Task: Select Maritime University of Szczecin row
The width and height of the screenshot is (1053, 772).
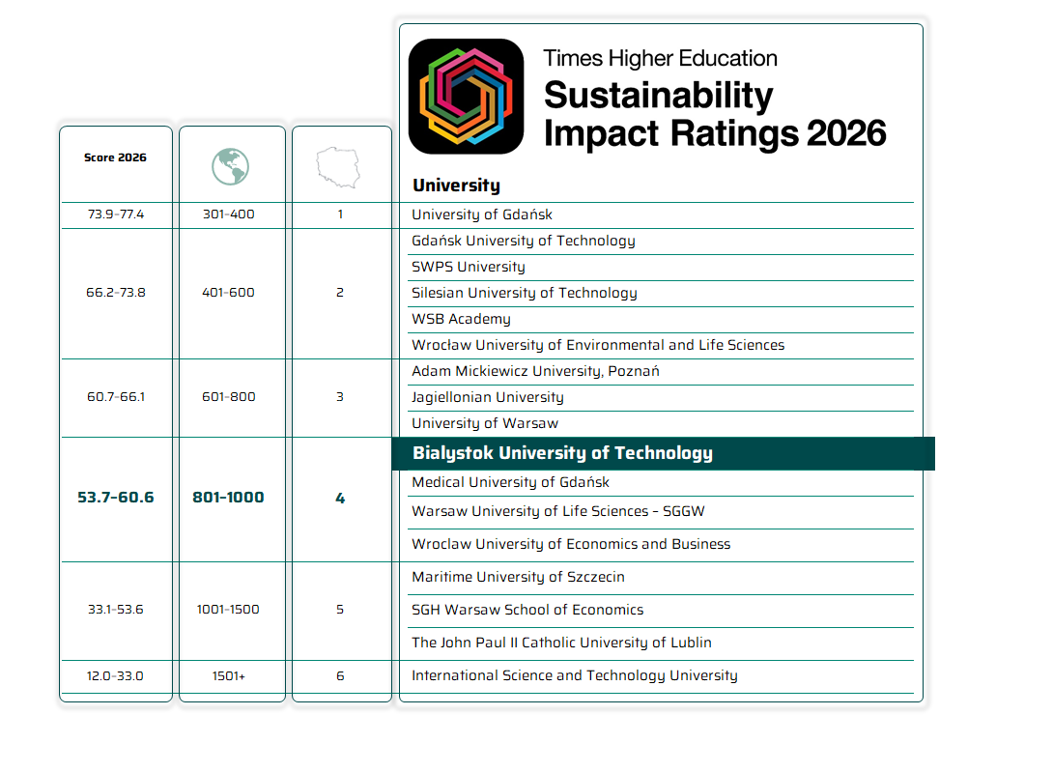Action: (x=661, y=578)
